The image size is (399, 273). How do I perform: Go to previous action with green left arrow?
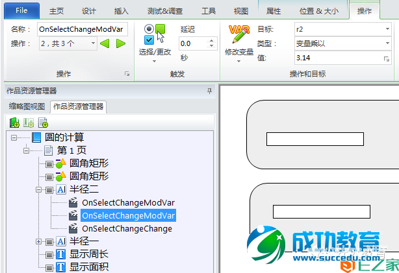pos(105,43)
